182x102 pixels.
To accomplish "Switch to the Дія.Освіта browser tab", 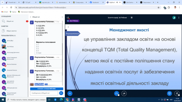I will click(130, 3).
